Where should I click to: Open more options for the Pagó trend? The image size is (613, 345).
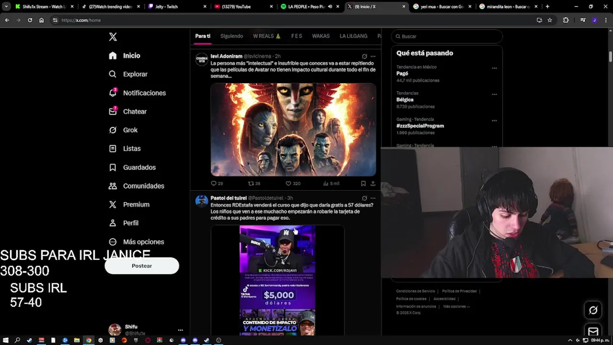pos(494,68)
